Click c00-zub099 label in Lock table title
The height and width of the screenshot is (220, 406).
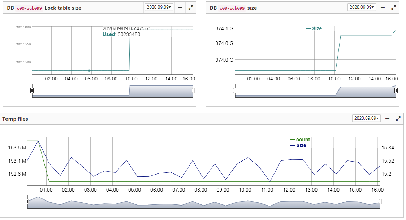30,8
